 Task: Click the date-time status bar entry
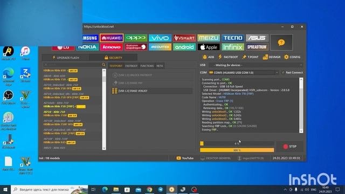tap(286, 158)
